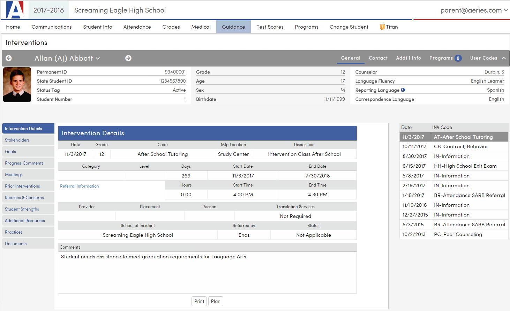
Task: Click the Programs count badge 6
Action: point(458,58)
